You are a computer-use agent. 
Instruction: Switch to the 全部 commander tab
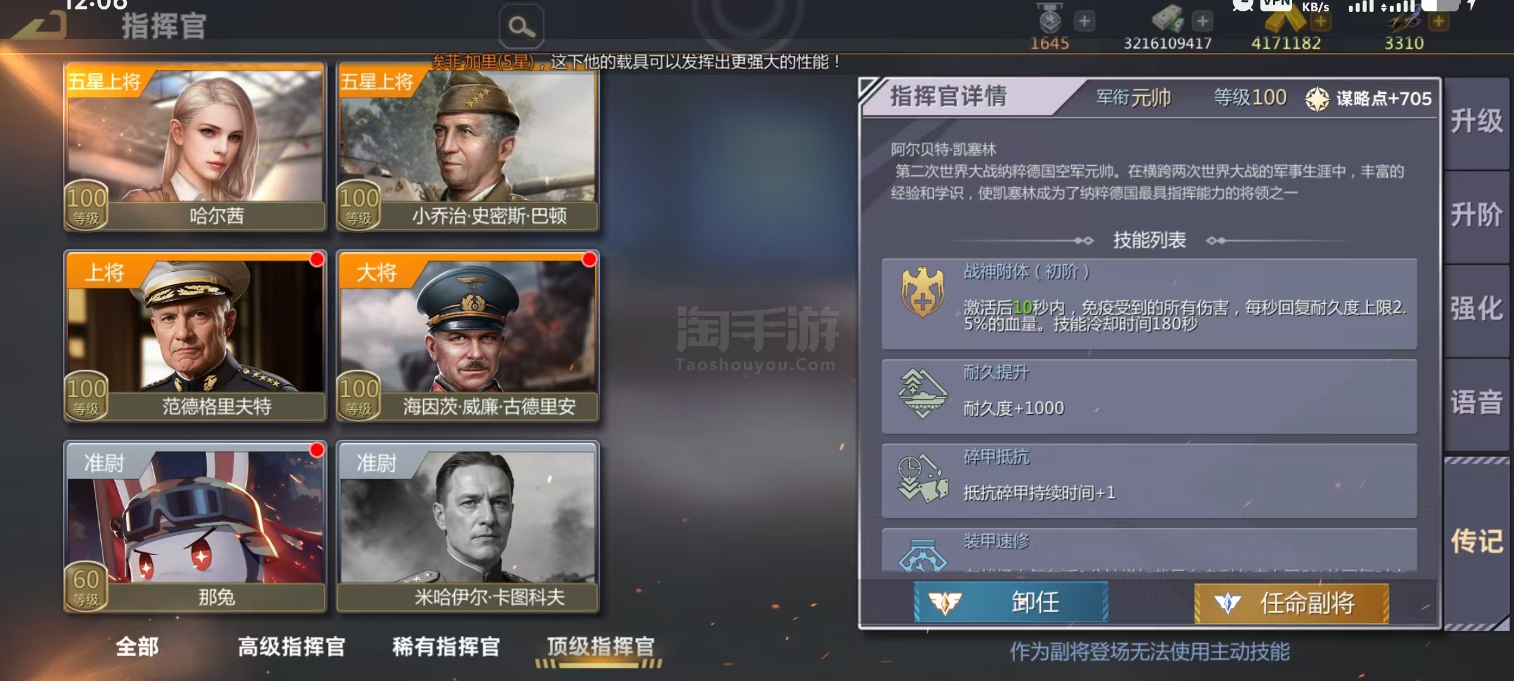(137, 647)
